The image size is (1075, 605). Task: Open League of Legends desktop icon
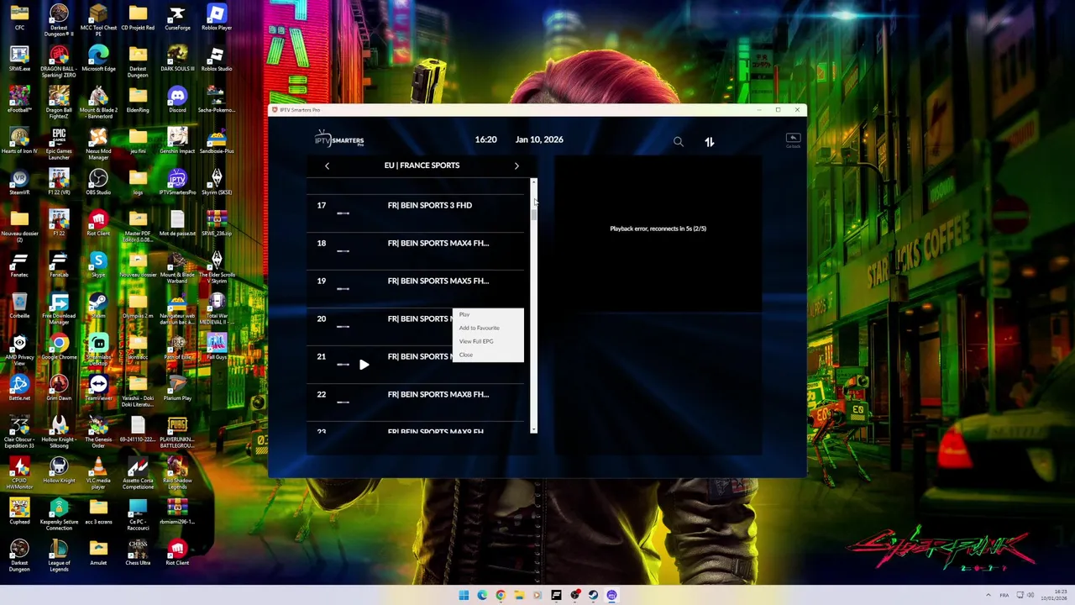(59, 555)
